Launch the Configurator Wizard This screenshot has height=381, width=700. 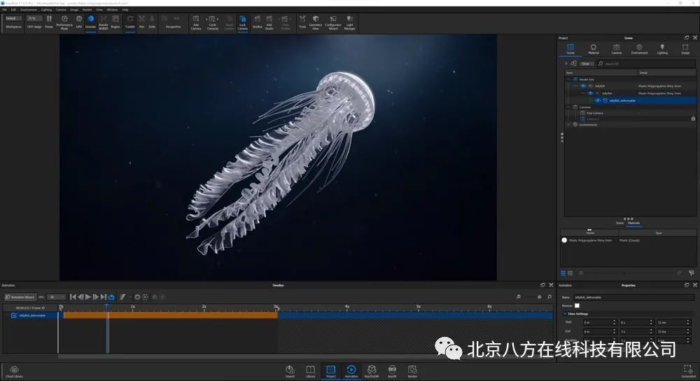(x=333, y=22)
